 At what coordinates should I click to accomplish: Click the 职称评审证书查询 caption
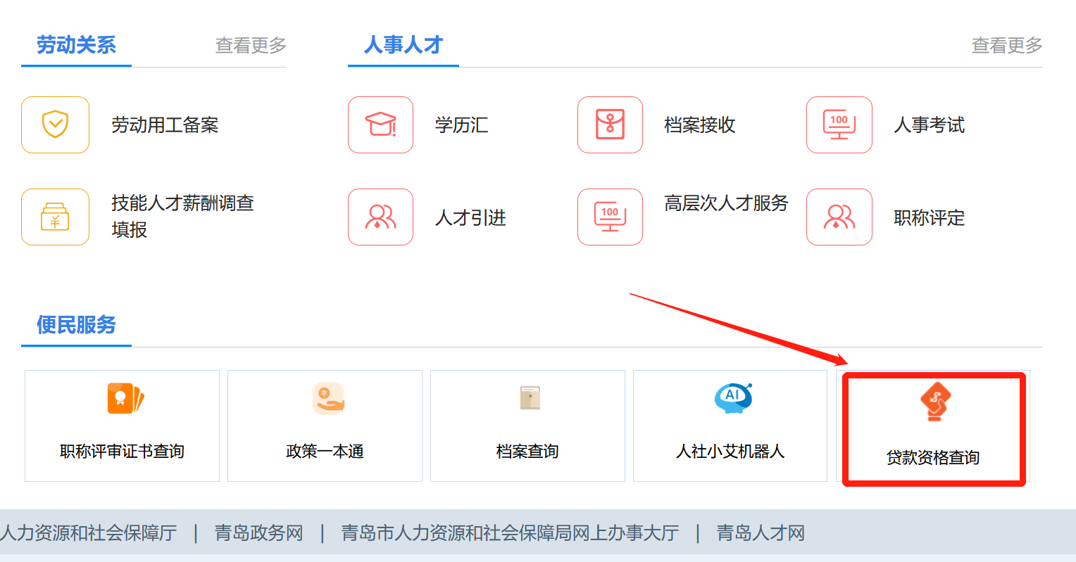(122, 452)
